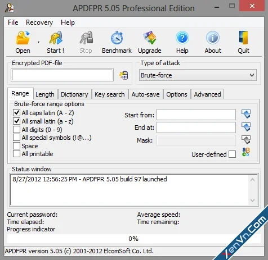Click the End at input field

point(196,127)
